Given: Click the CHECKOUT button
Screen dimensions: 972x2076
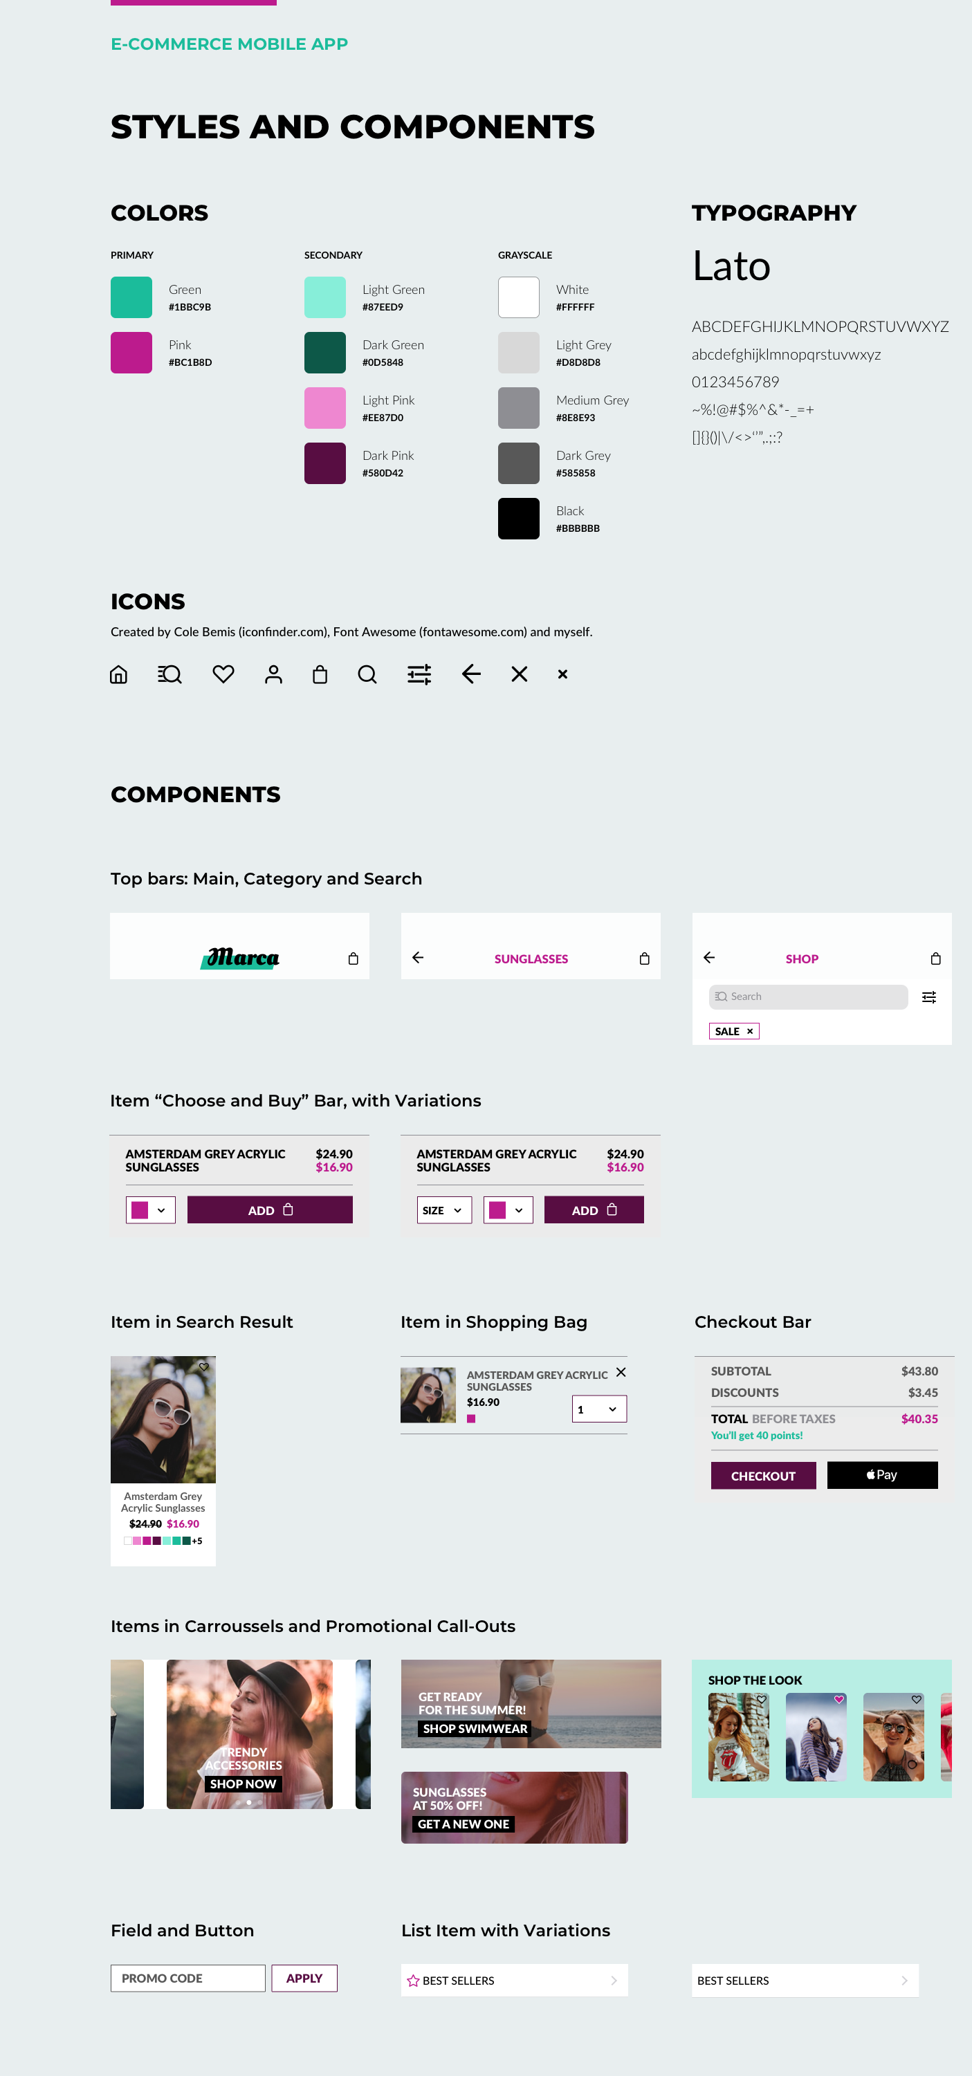Looking at the screenshot, I should (x=762, y=1476).
